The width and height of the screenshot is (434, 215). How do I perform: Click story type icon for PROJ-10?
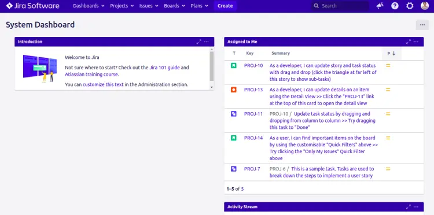234,66
